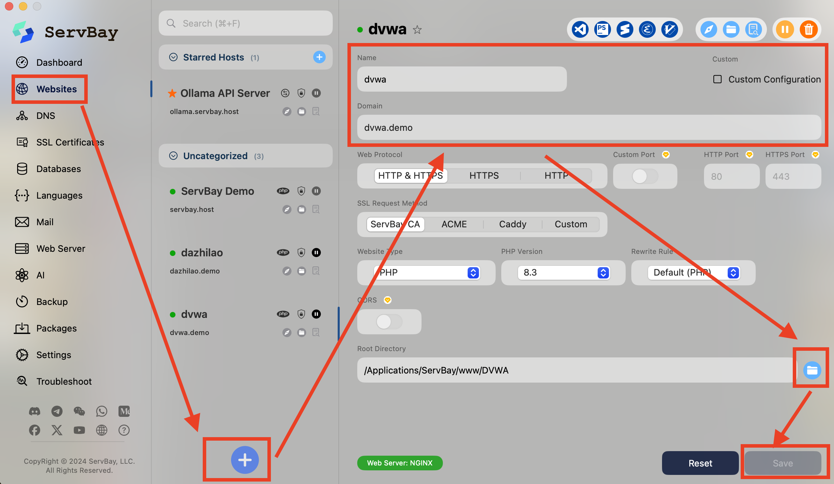The height and width of the screenshot is (484, 834).
Task: Go to the Databases sidebar section
Action: point(58,169)
